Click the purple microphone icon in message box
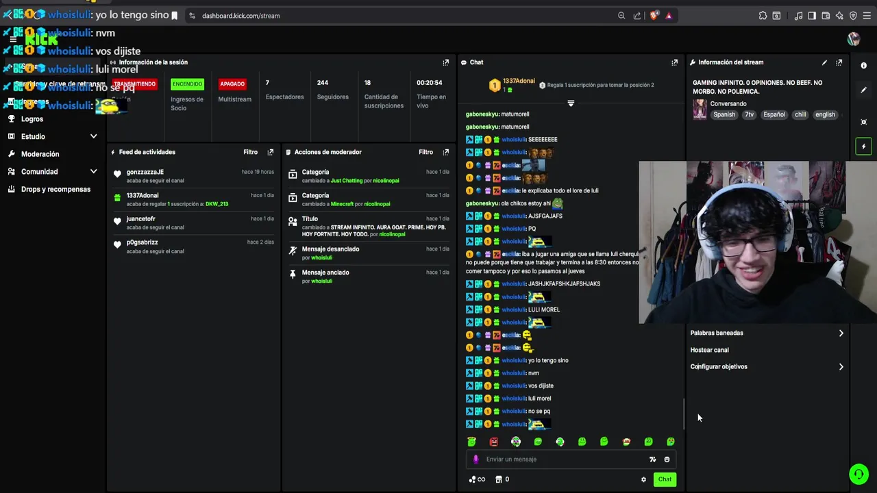 (476, 459)
